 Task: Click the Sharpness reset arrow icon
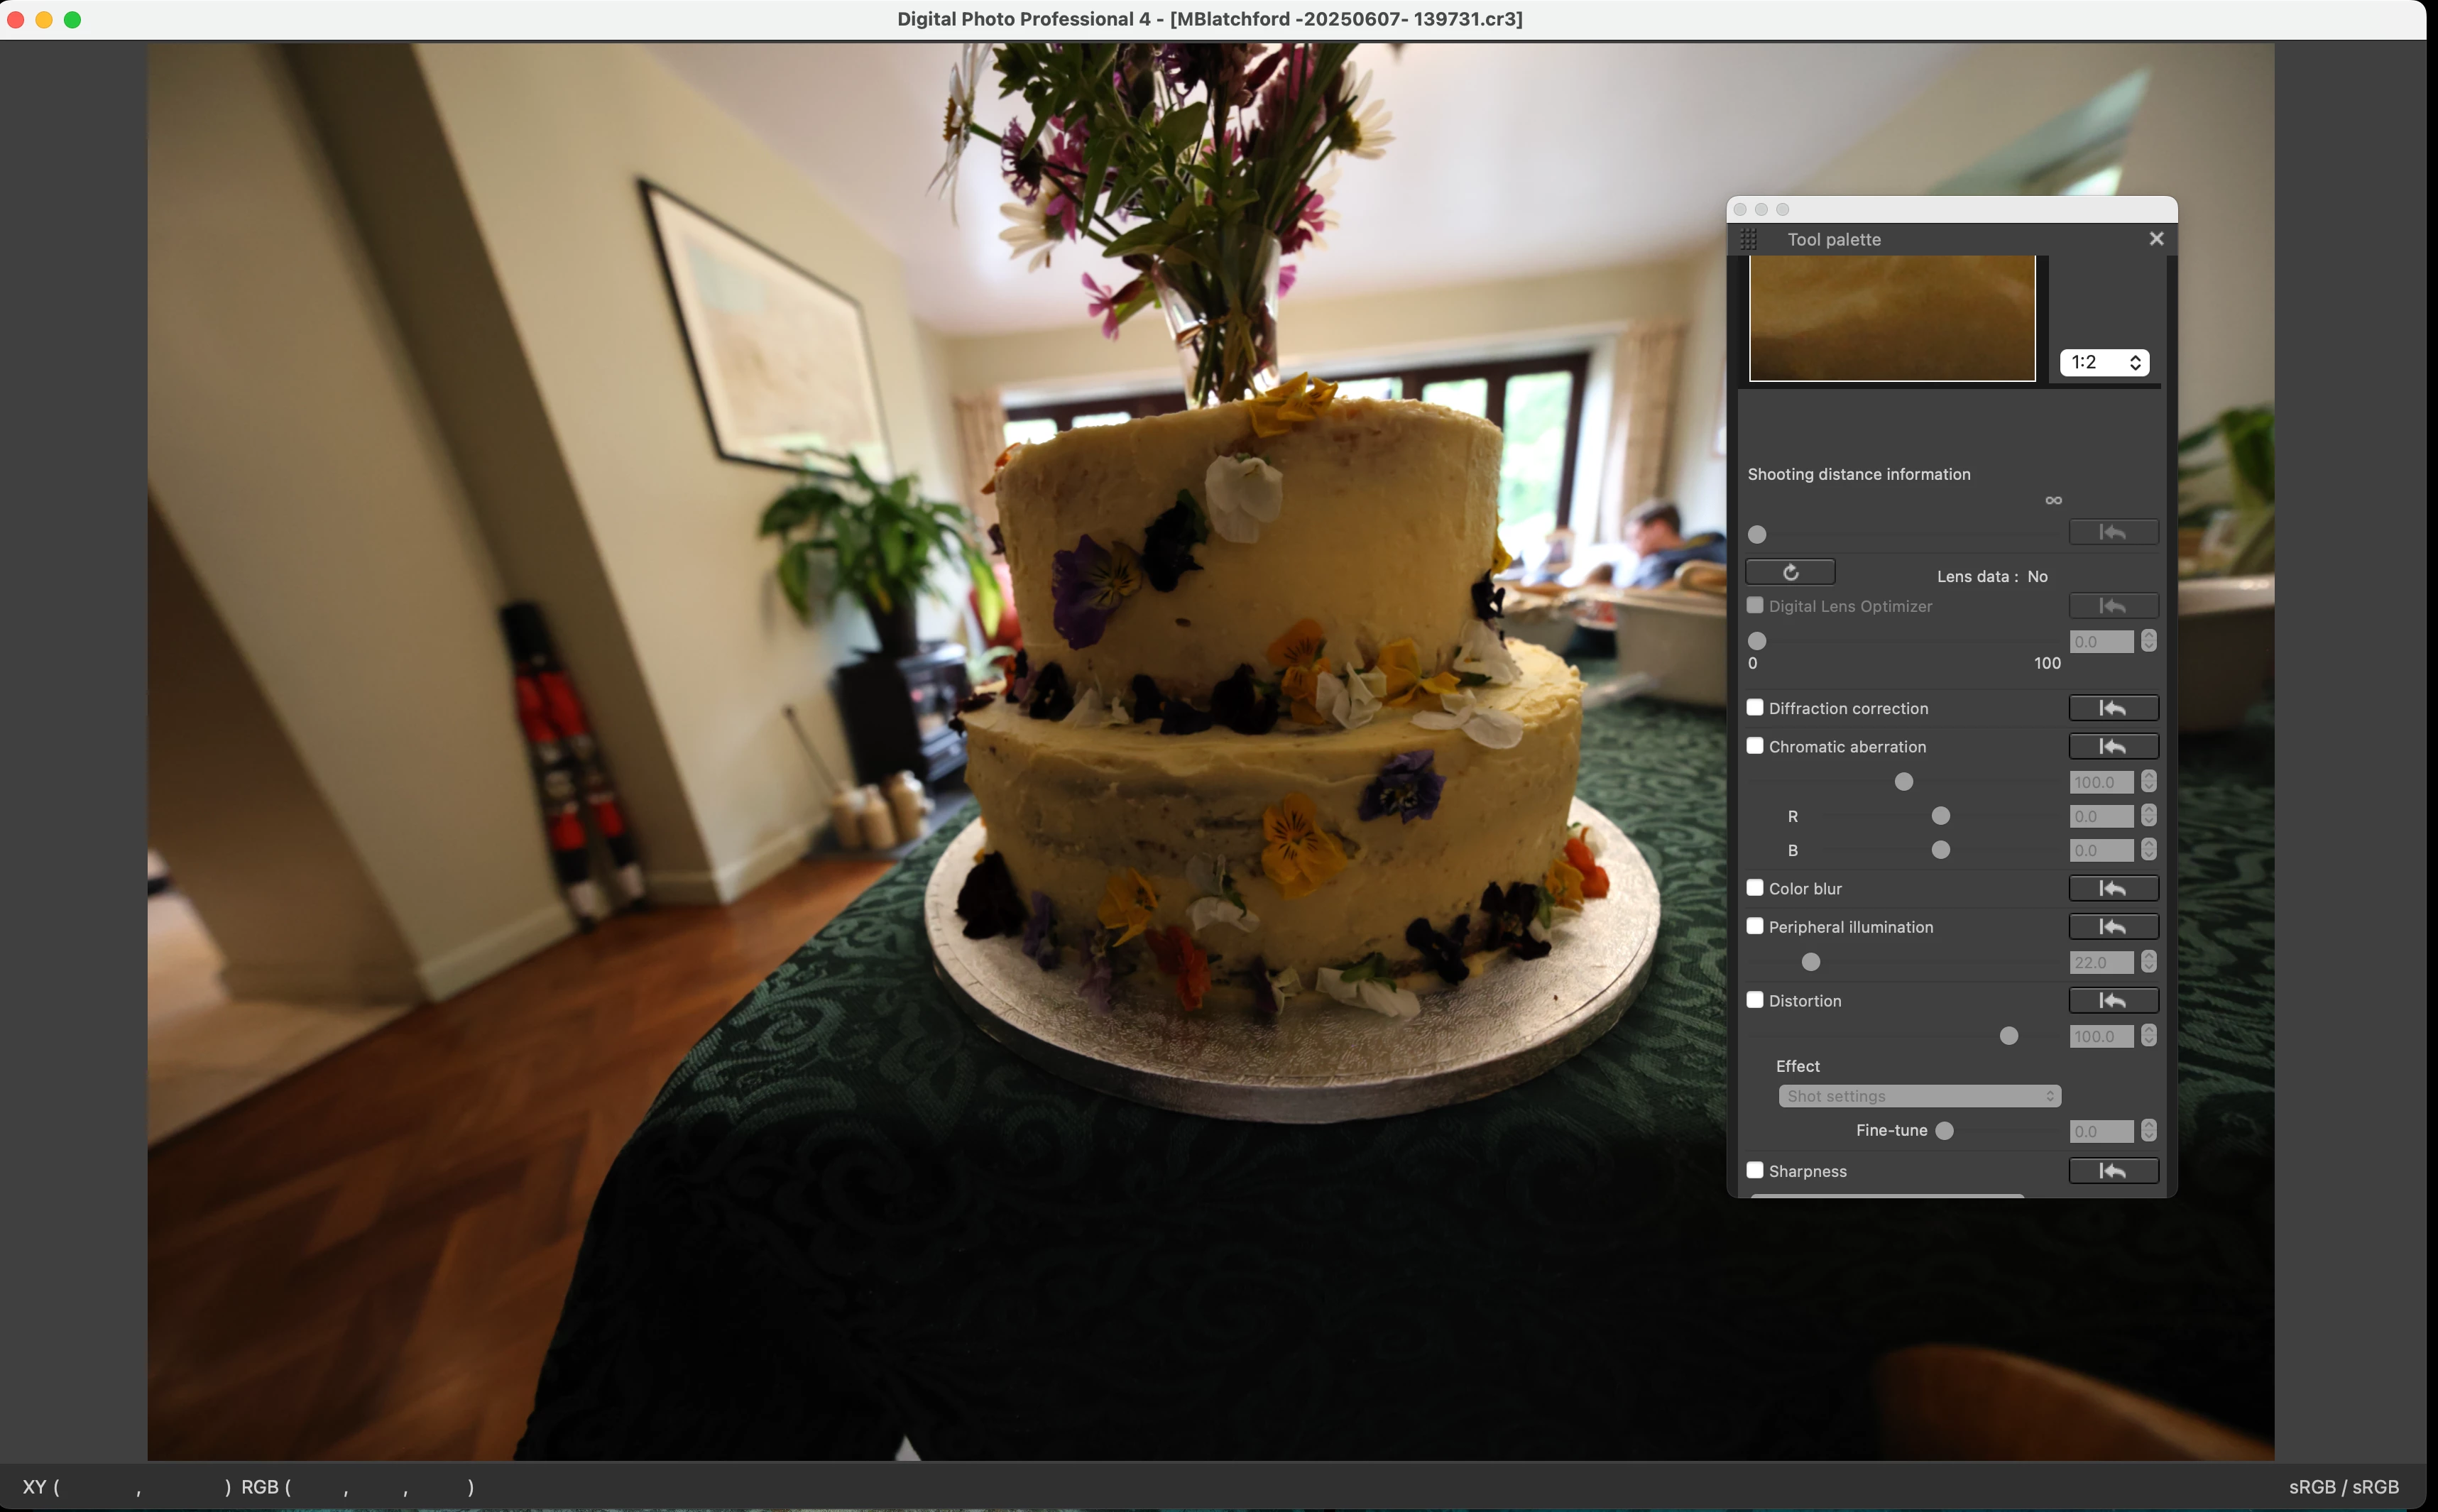[2112, 1170]
